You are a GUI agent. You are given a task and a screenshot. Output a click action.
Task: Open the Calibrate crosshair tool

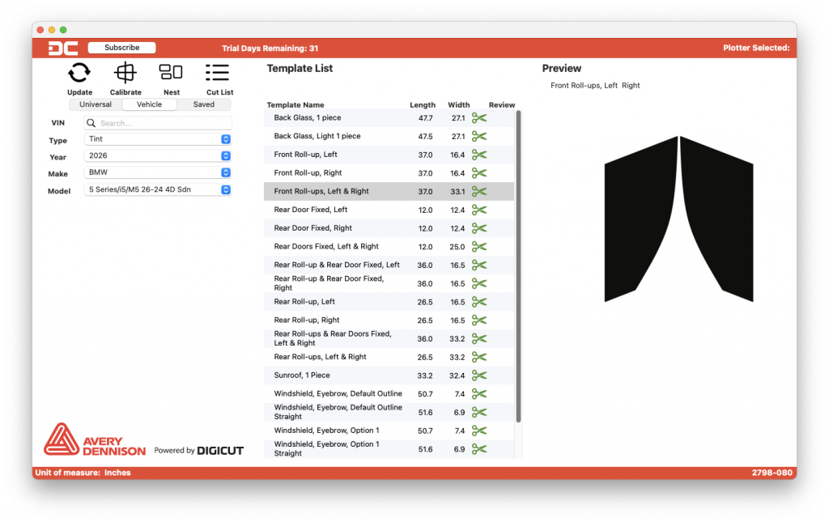point(125,74)
